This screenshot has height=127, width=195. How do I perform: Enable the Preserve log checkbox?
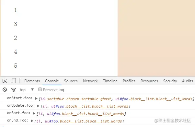click(40, 89)
